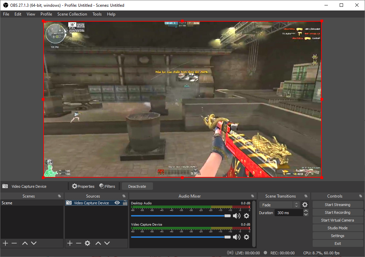Remove selected source with minus icon
The width and height of the screenshot is (365, 257).
click(x=79, y=243)
